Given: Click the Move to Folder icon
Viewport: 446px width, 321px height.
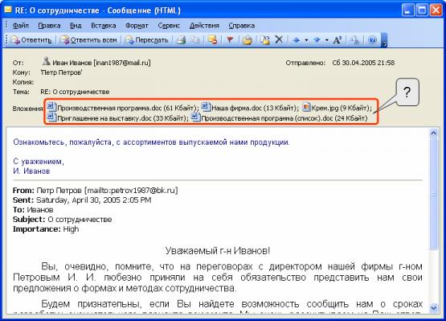Looking at the screenshot, I should 264,40.
